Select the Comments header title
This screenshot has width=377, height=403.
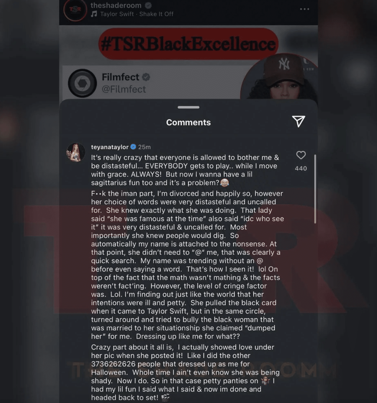188,122
